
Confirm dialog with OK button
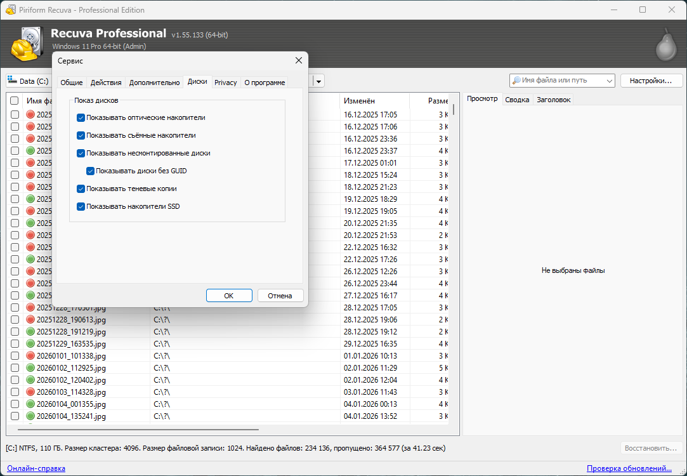229,295
